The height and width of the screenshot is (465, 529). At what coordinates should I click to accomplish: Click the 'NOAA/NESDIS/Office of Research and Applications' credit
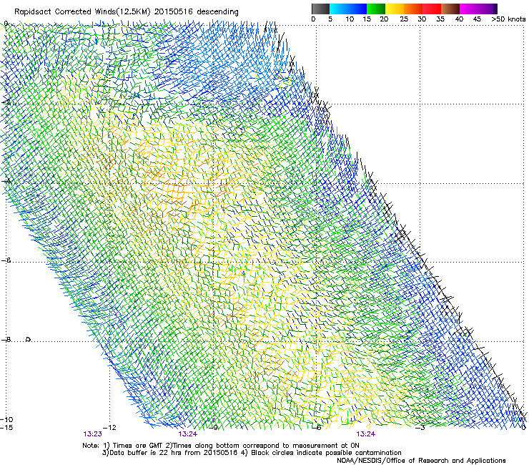421,461
